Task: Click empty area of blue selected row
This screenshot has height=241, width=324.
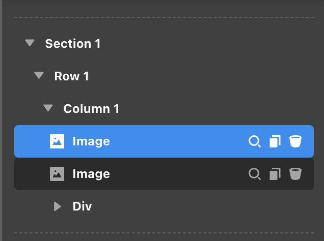Action: (178, 141)
